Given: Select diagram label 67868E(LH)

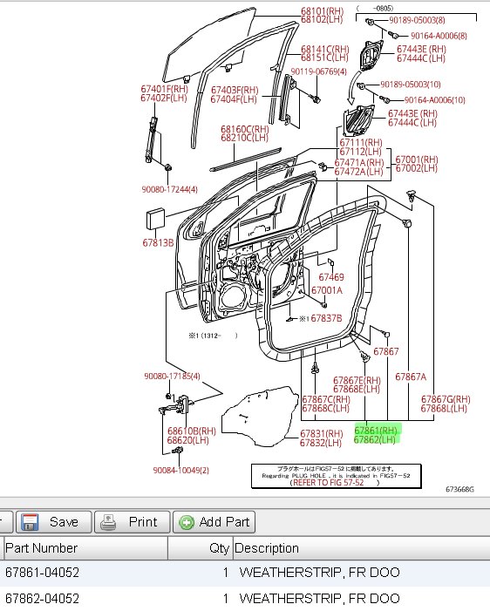Looking at the screenshot, I should (357, 389).
